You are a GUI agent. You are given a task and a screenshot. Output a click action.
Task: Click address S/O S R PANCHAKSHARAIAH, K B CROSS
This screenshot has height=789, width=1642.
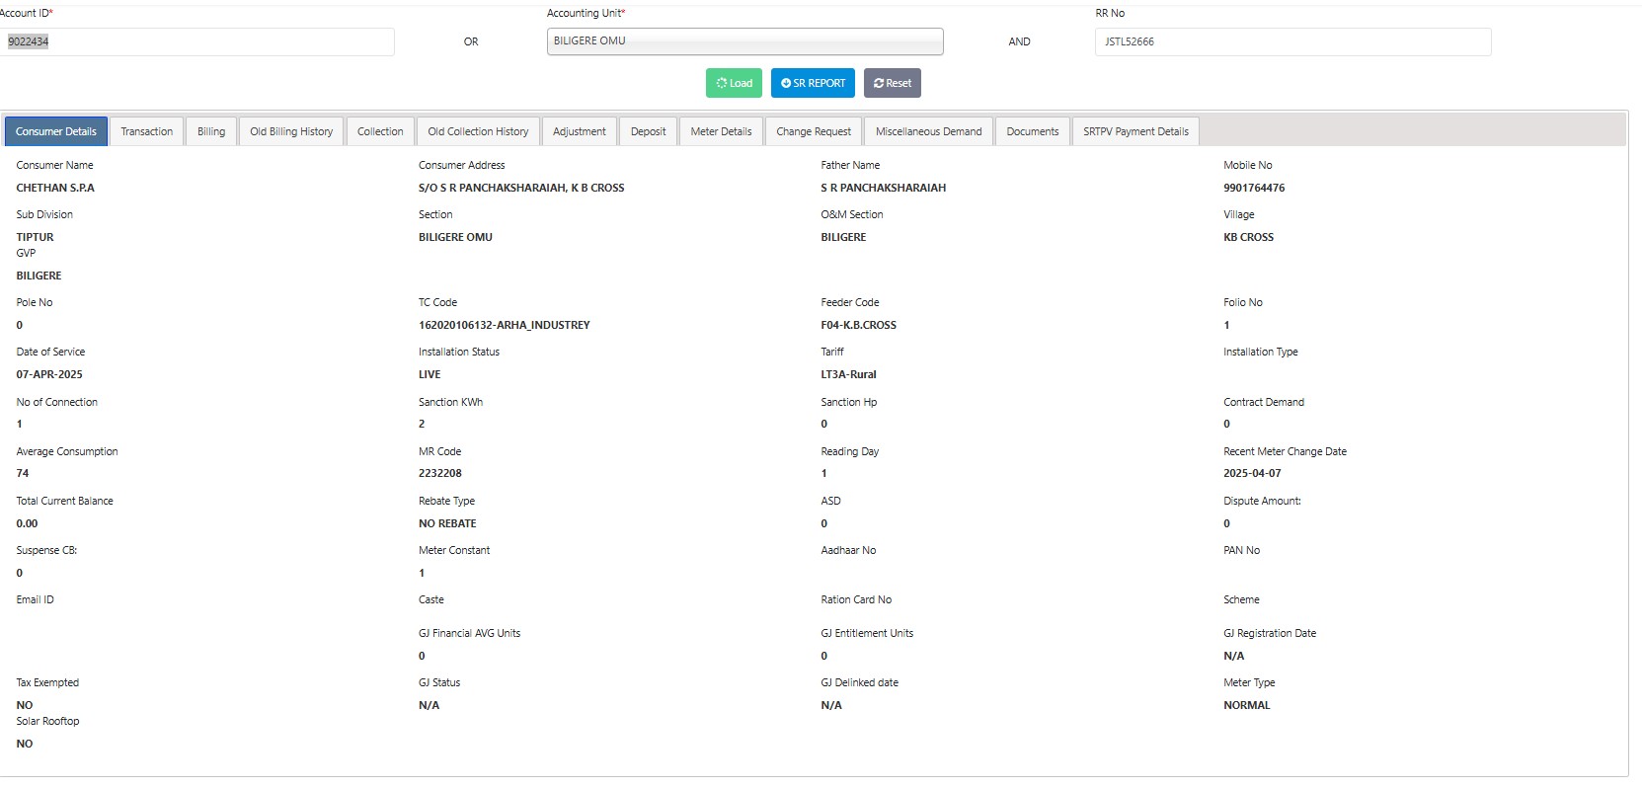tap(521, 188)
